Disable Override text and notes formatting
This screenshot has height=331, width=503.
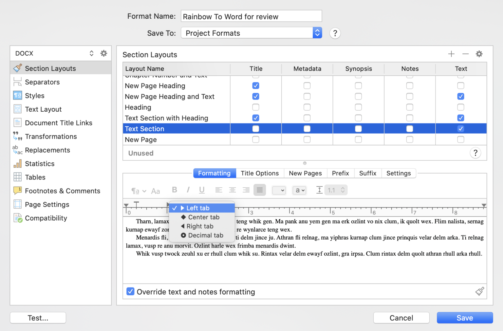point(130,291)
